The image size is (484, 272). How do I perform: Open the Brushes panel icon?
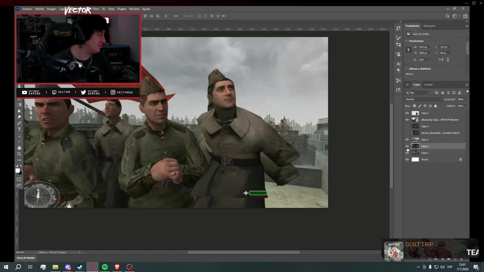(398, 38)
